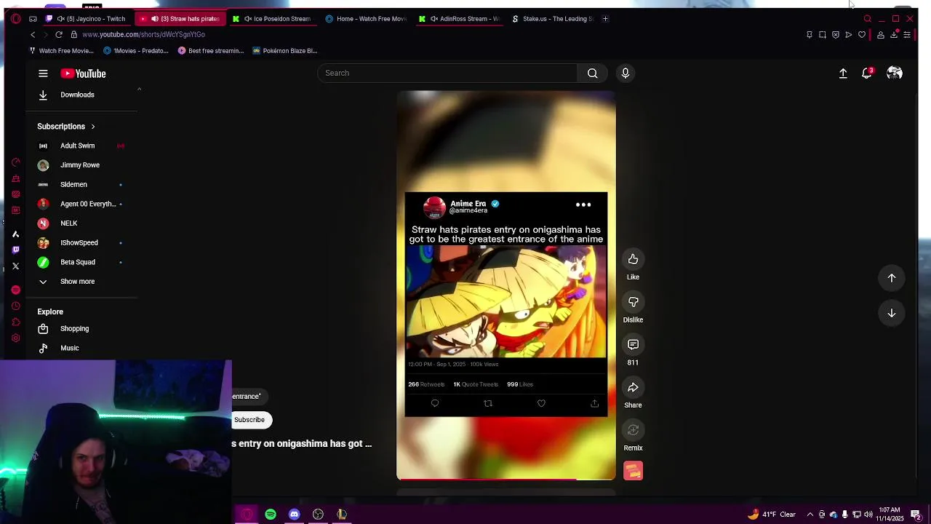931x524 pixels.
Task: Click the search magnifier button
Action: click(592, 73)
